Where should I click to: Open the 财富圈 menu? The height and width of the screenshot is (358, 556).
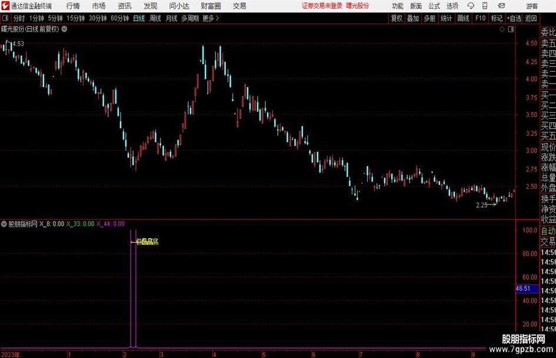pos(211,6)
